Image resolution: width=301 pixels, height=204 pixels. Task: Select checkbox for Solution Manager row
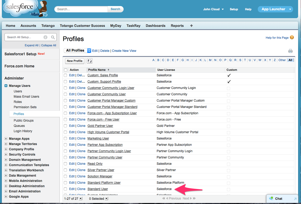pyautogui.click(x=65, y=177)
